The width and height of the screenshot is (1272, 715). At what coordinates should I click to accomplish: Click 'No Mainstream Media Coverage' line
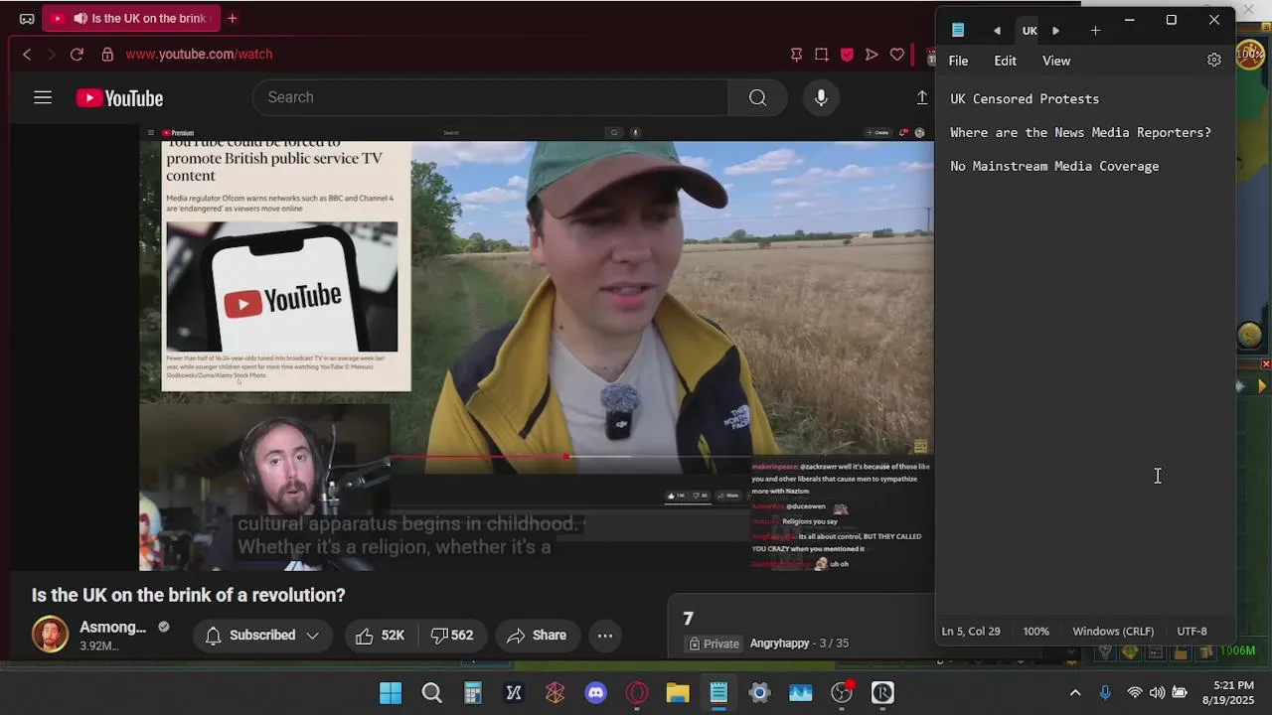(x=1054, y=167)
